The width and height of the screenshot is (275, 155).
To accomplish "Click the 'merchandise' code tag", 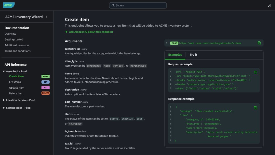I will point(138,66).
